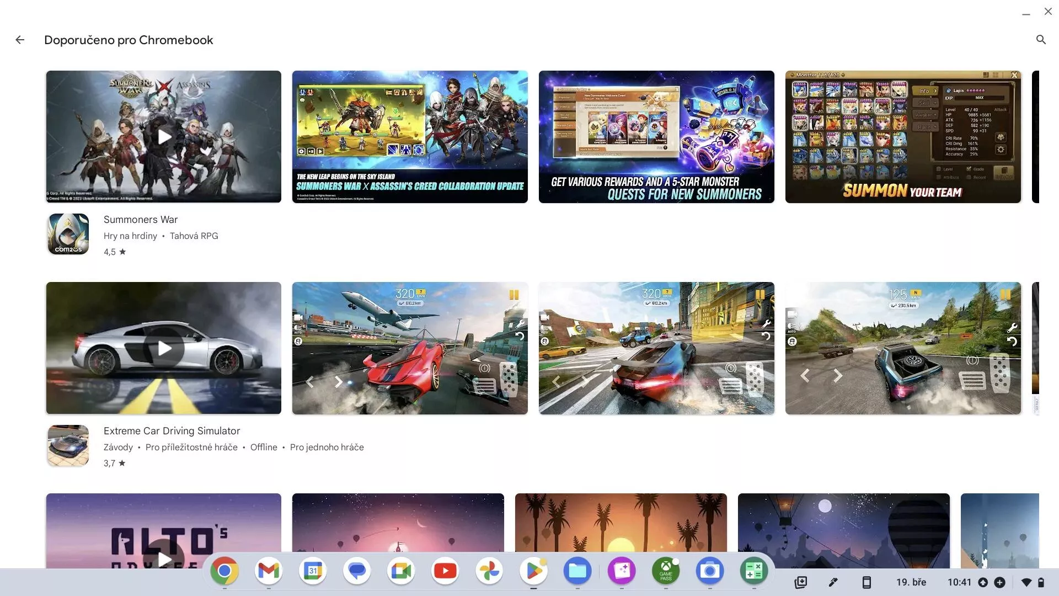The height and width of the screenshot is (596, 1059).
Task: Open YouTube shelf icon
Action: pos(445,571)
